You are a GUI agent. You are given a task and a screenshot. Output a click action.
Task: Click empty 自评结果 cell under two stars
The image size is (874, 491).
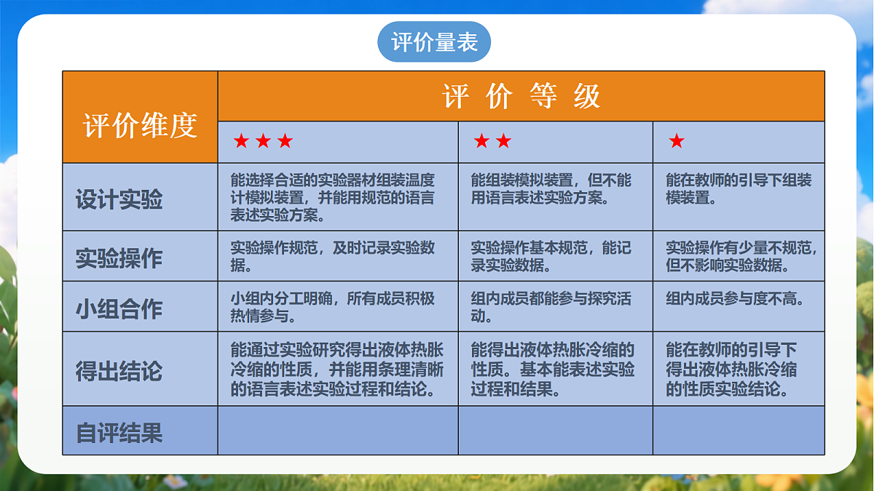point(555,431)
